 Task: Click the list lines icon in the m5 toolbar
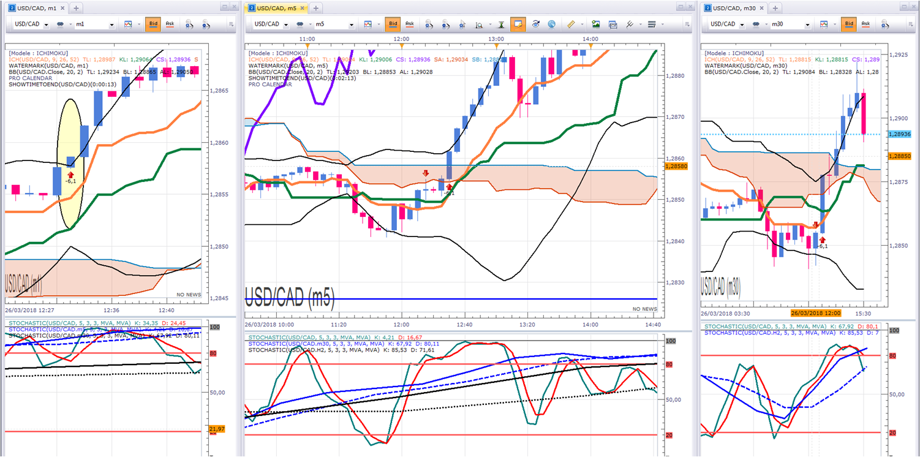tap(651, 25)
